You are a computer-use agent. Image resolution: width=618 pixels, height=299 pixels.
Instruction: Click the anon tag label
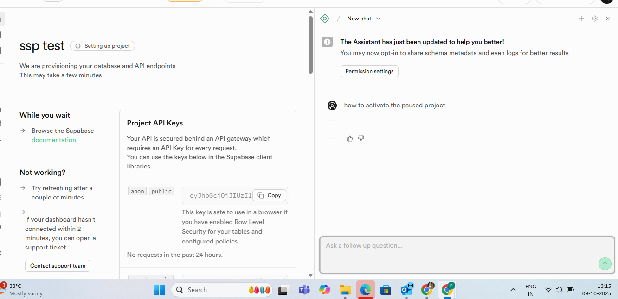point(137,191)
